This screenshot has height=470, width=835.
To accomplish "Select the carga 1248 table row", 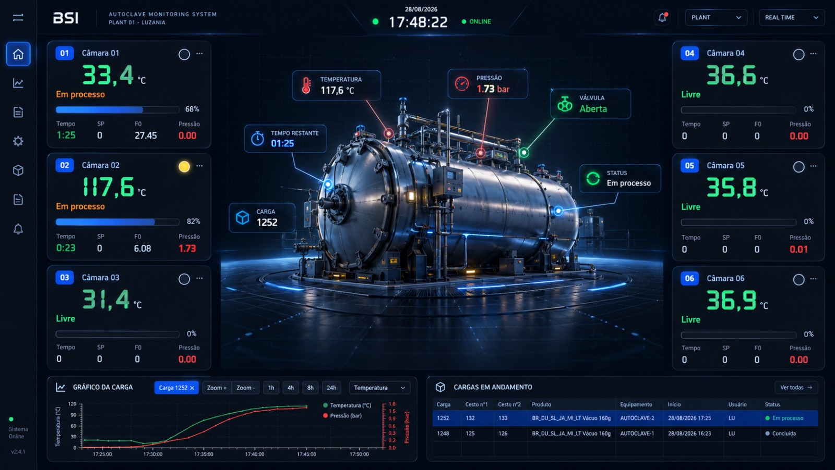I will [625, 434].
